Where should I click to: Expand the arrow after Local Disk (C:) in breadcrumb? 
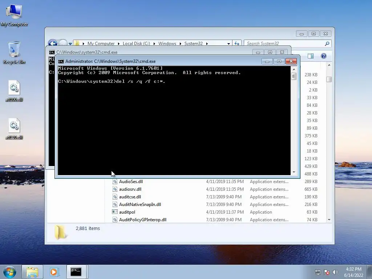[x=154, y=44]
